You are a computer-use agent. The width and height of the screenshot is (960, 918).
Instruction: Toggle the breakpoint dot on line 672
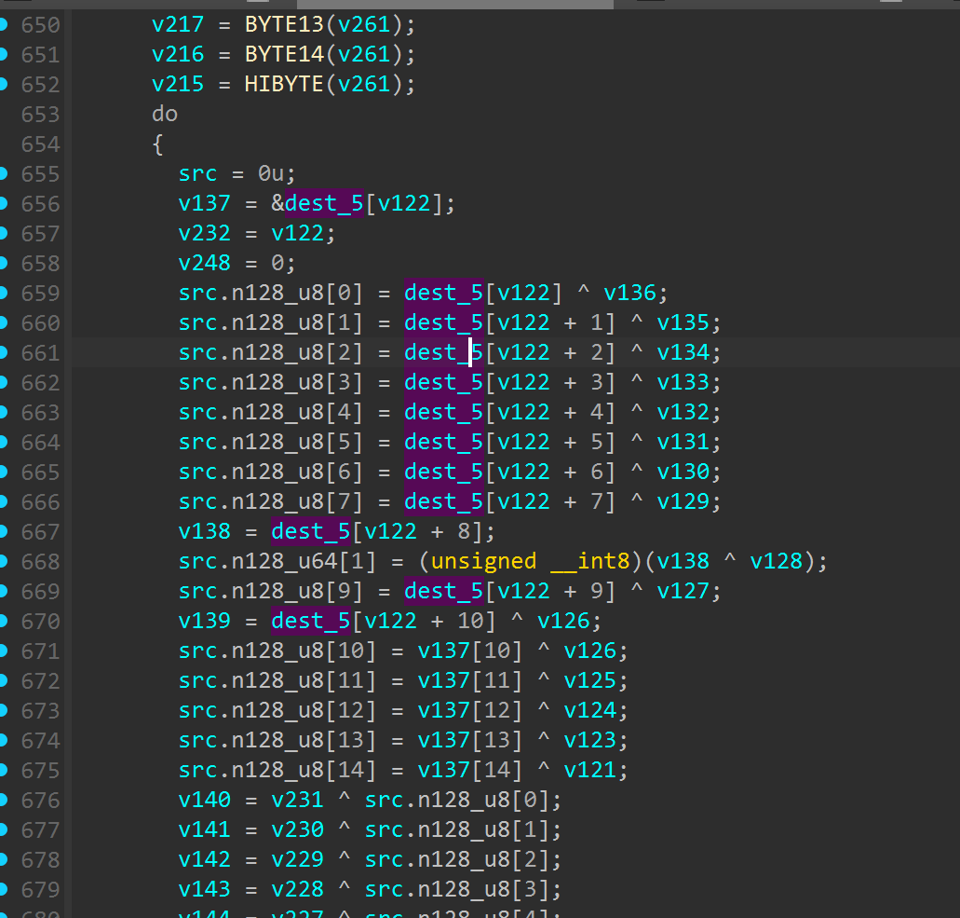click(x=3, y=681)
